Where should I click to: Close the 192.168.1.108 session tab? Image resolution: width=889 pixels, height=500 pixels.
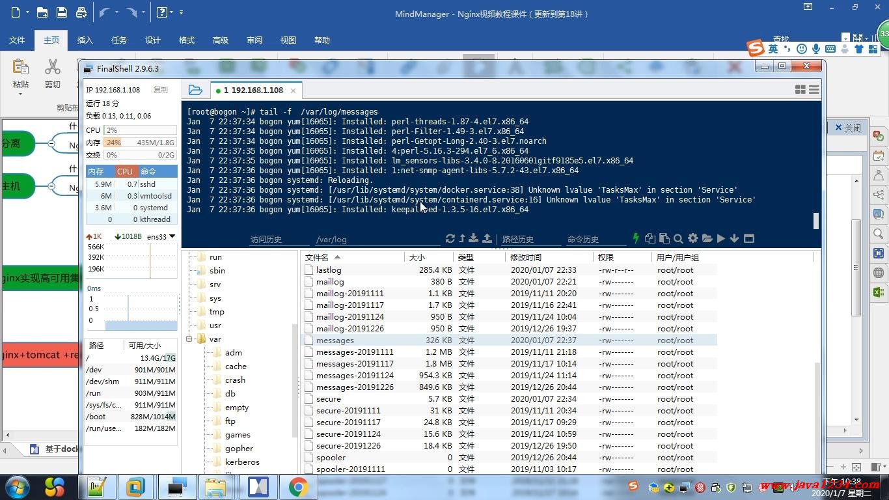(293, 90)
